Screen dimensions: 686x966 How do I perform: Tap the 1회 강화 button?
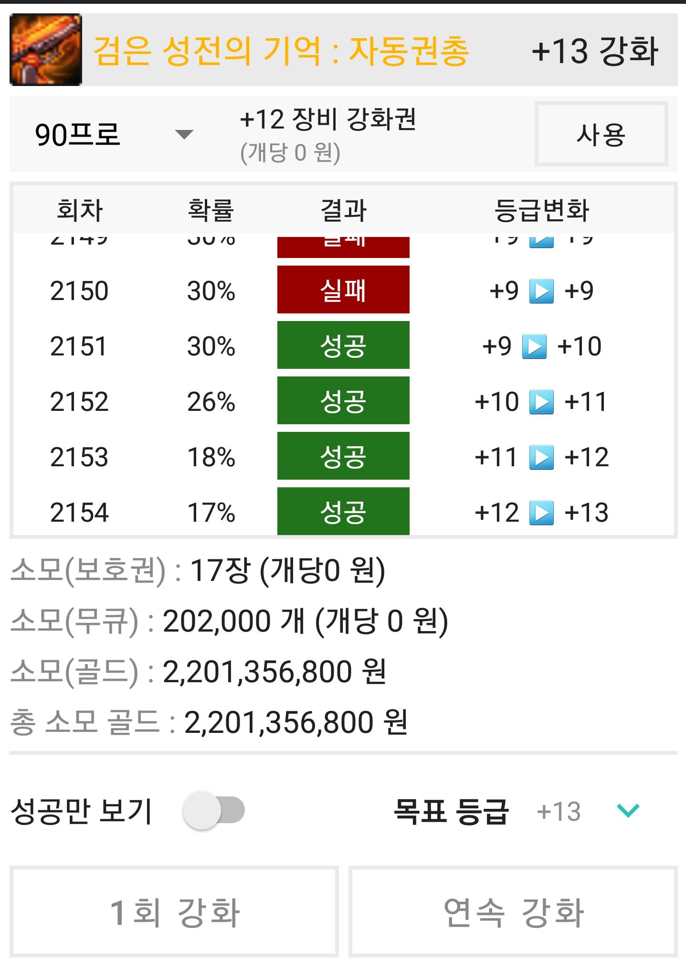point(174,912)
